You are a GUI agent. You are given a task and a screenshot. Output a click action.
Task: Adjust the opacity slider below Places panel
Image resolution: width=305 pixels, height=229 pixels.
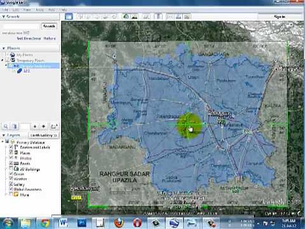(25, 127)
